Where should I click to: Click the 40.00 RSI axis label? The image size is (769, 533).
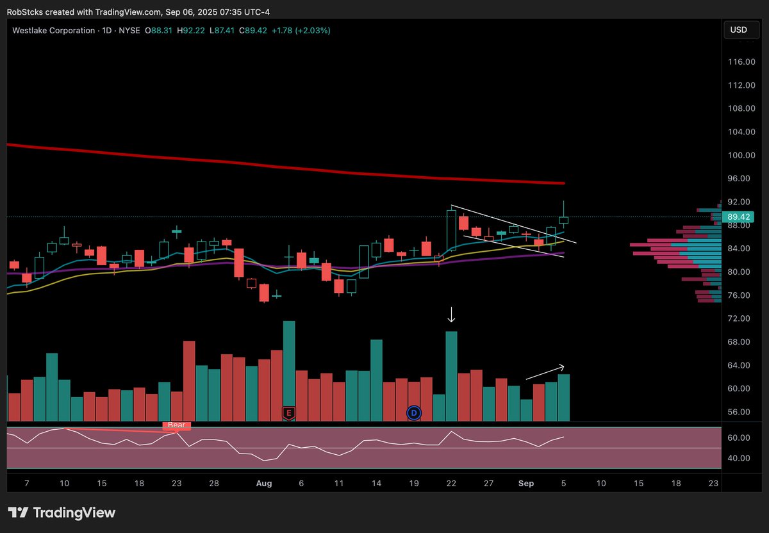[740, 458]
